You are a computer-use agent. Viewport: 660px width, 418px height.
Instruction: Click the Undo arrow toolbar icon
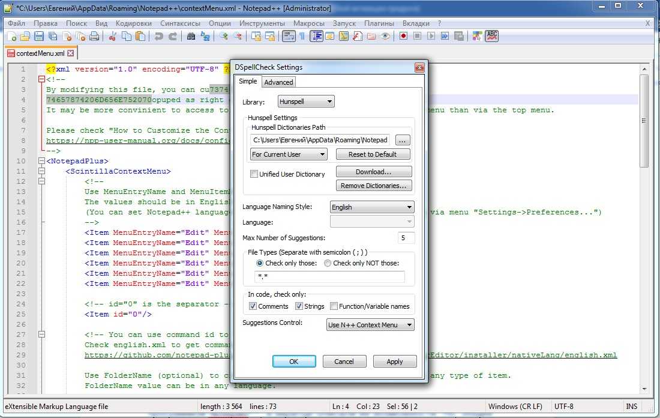tap(158, 37)
